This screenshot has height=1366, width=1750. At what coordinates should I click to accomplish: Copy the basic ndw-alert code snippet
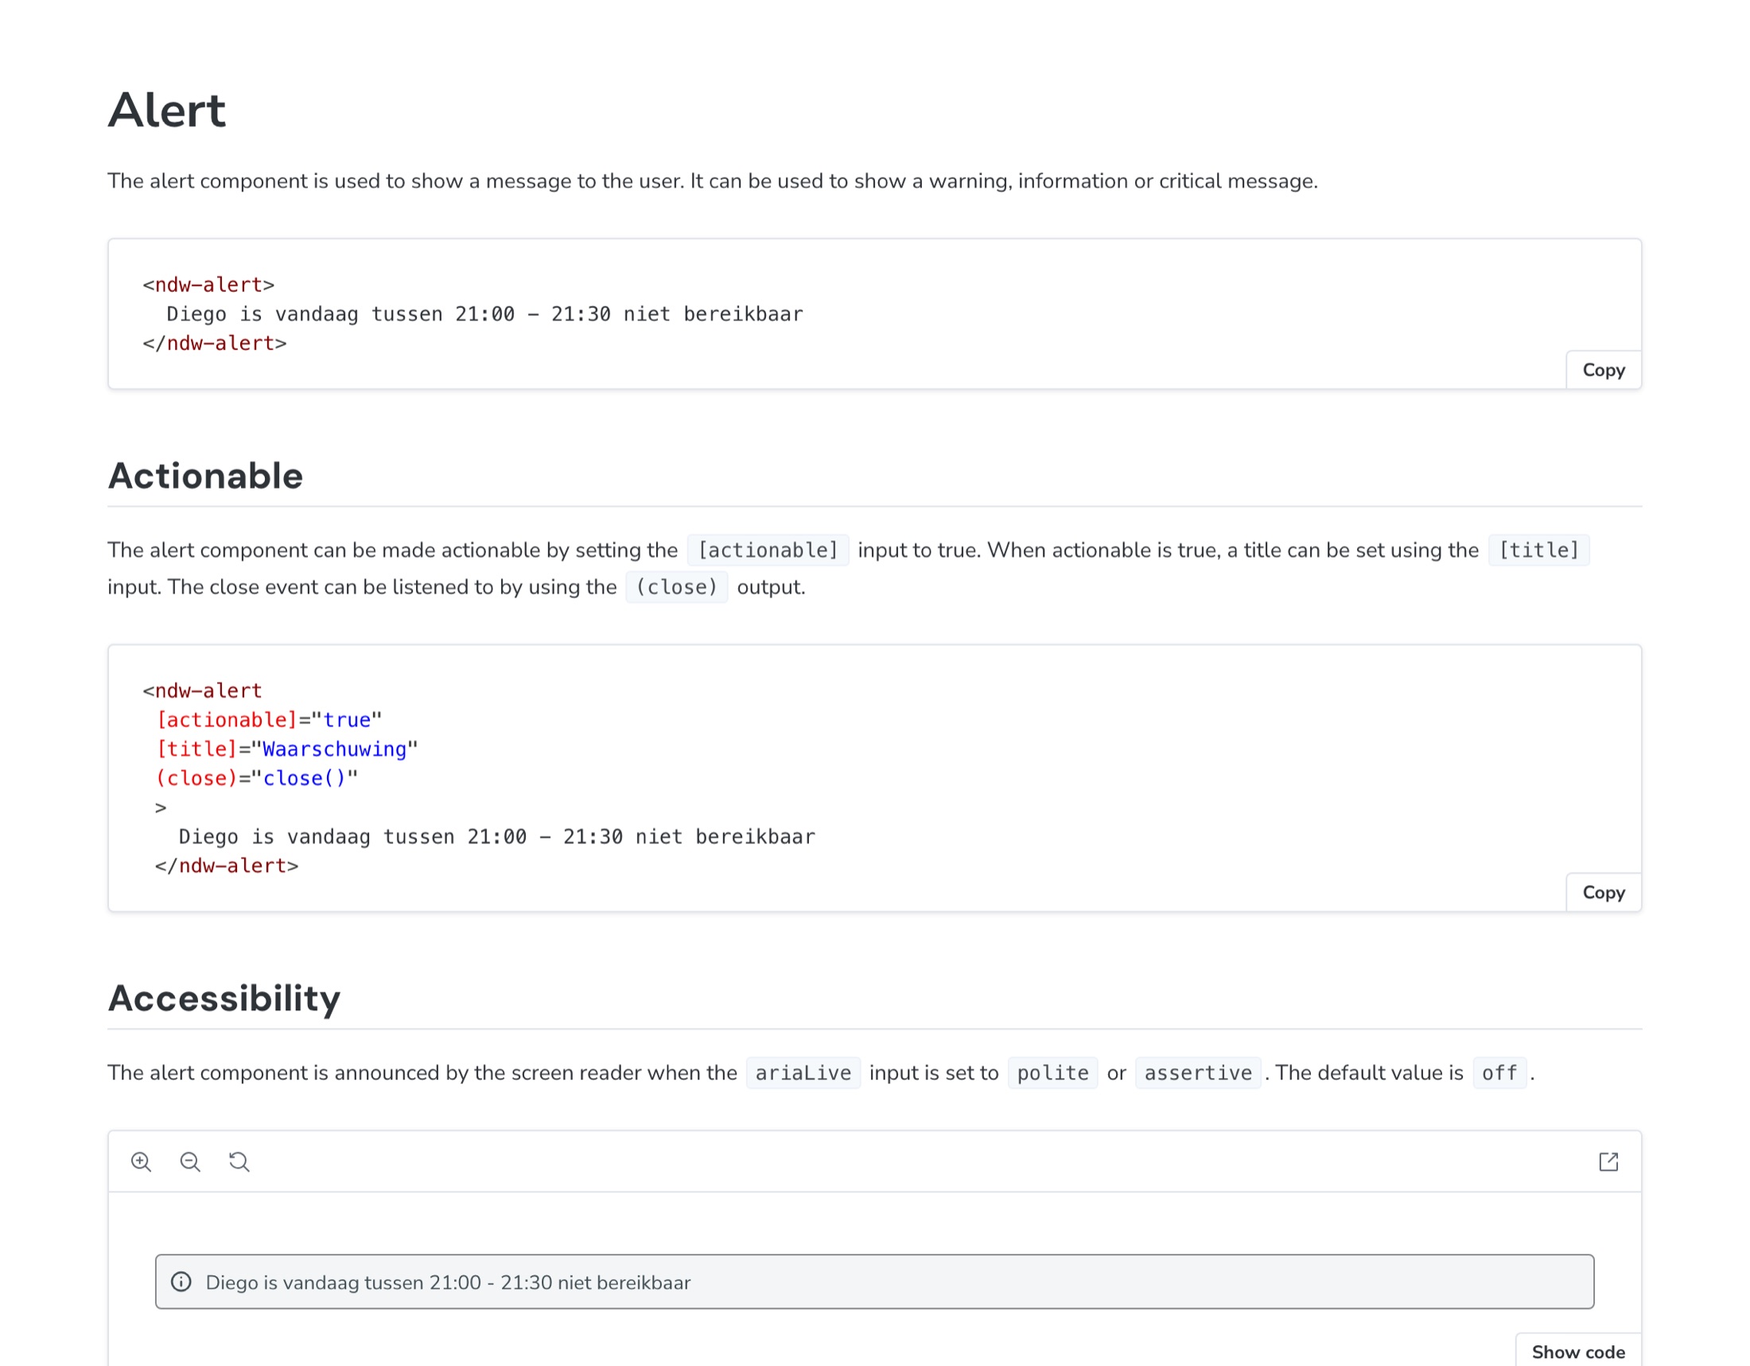[x=1604, y=370]
